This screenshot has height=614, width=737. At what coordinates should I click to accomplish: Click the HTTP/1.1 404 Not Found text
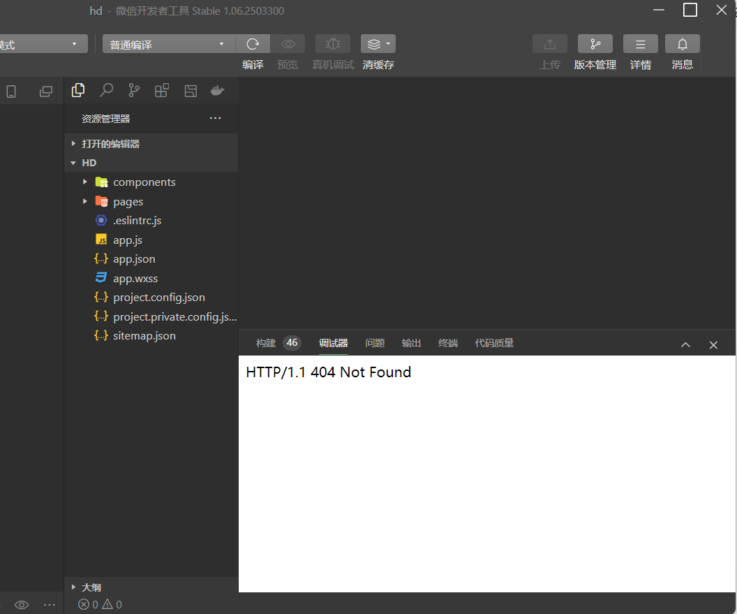329,372
